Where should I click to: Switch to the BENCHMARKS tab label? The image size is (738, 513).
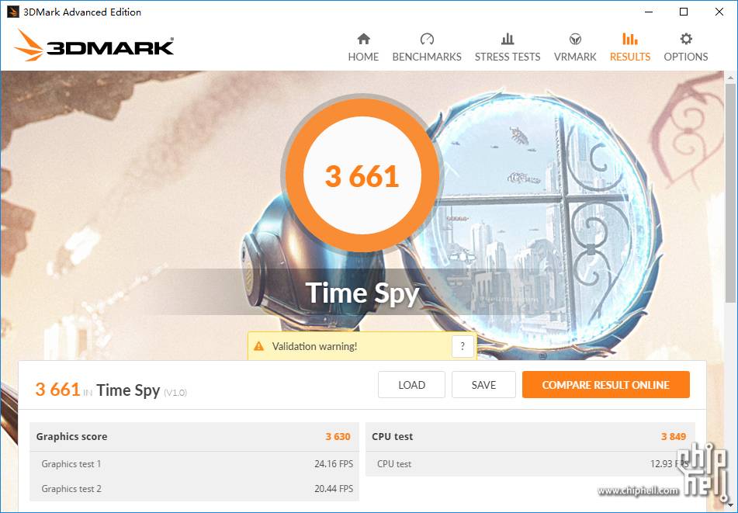tap(427, 57)
